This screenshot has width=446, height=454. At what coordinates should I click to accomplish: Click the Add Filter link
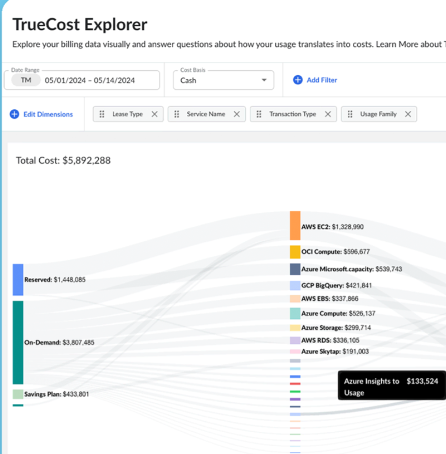322,80
